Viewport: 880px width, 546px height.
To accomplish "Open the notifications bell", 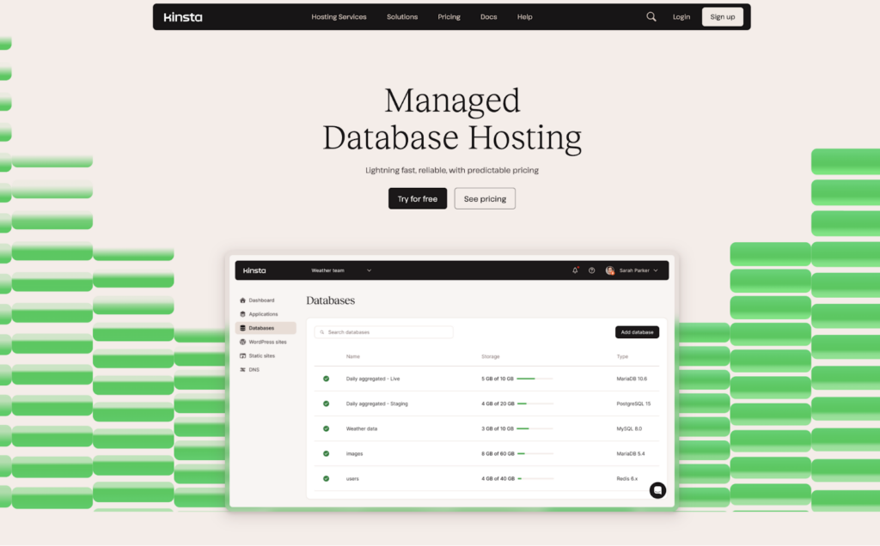I will pyautogui.click(x=574, y=270).
